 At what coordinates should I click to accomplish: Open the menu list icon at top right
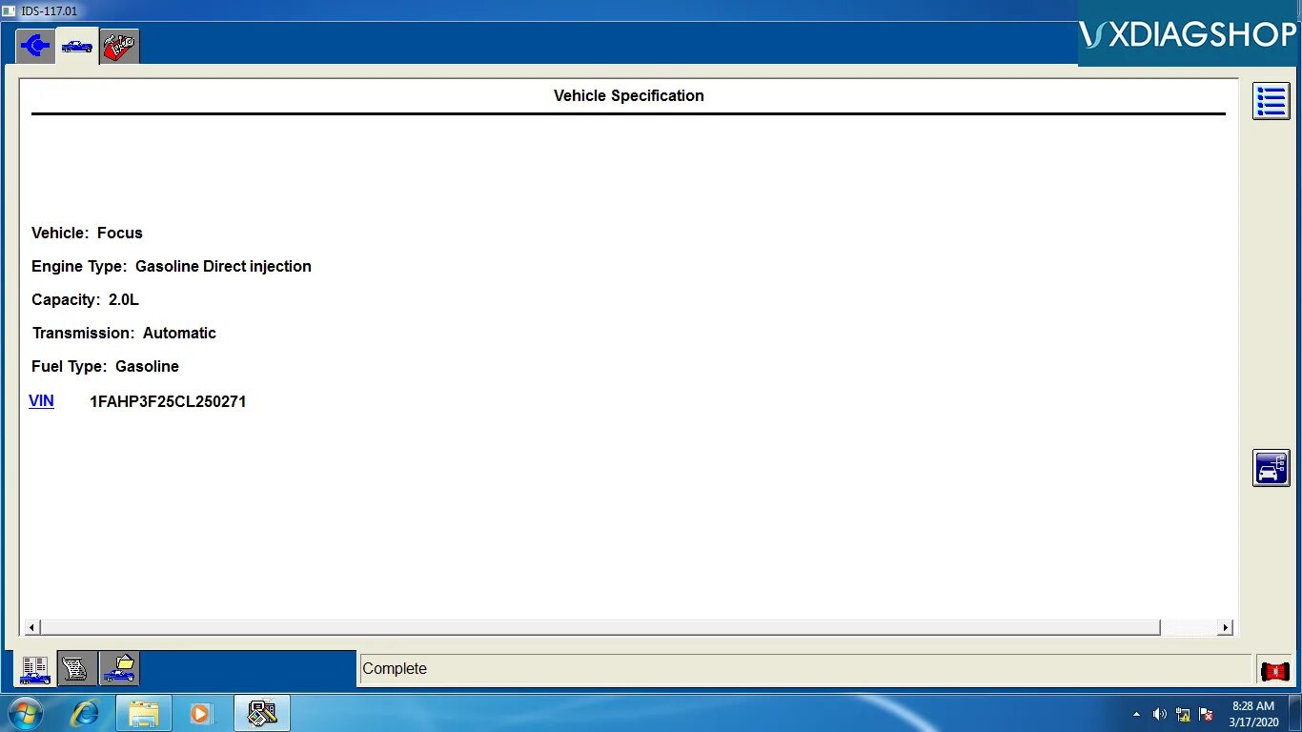tap(1271, 101)
